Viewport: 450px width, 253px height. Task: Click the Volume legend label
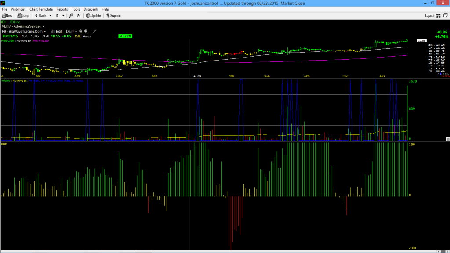6,81
